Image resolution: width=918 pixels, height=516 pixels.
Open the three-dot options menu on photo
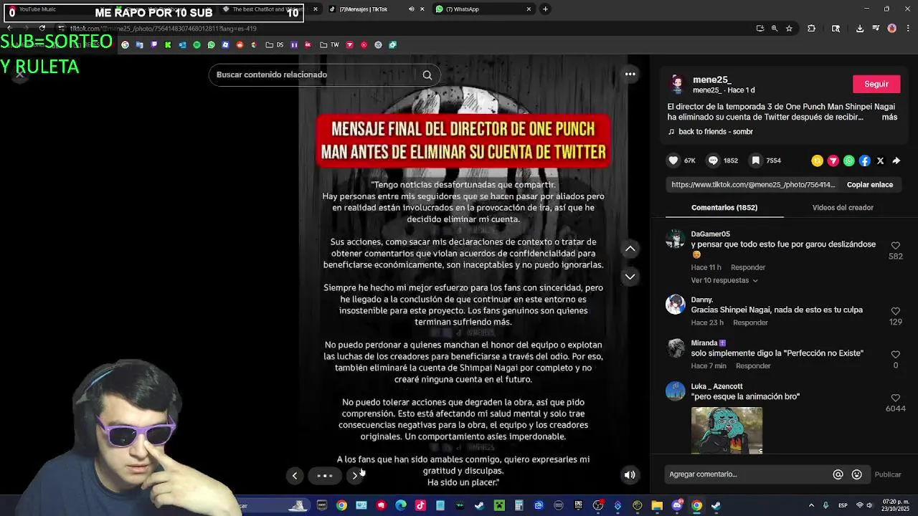[630, 74]
